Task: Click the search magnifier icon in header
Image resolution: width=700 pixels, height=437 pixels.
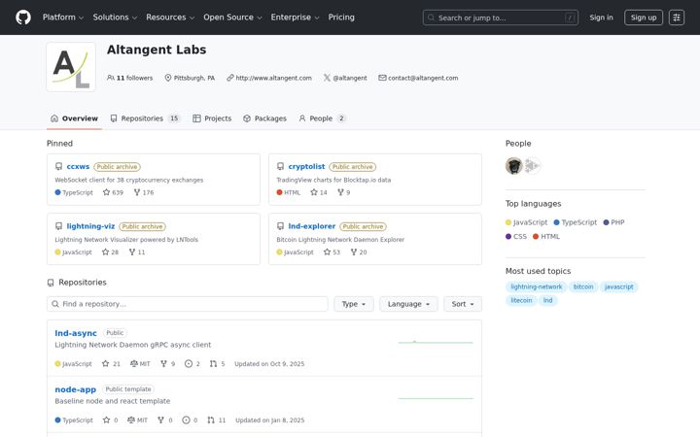Action: pos(431,17)
